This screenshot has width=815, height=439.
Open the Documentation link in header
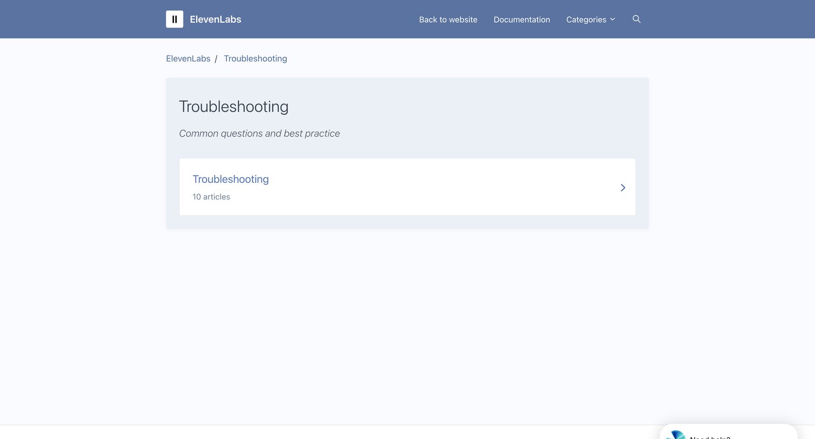coord(522,19)
